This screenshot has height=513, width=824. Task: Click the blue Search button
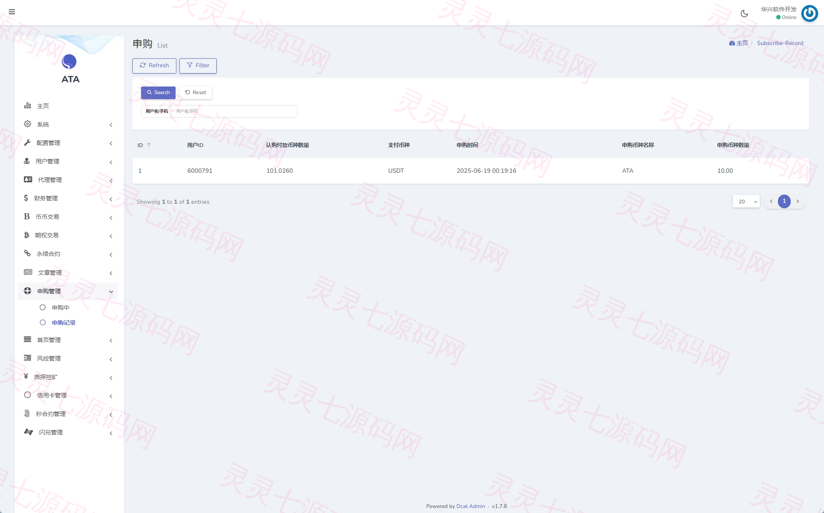click(x=158, y=92)
